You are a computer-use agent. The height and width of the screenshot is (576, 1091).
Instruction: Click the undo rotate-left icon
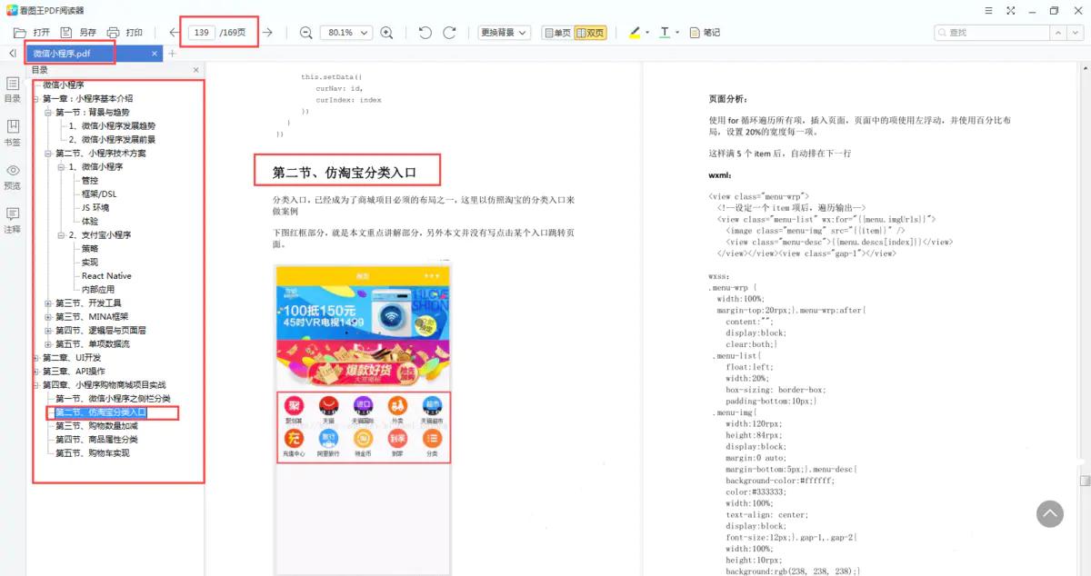(x=424, y=32)
